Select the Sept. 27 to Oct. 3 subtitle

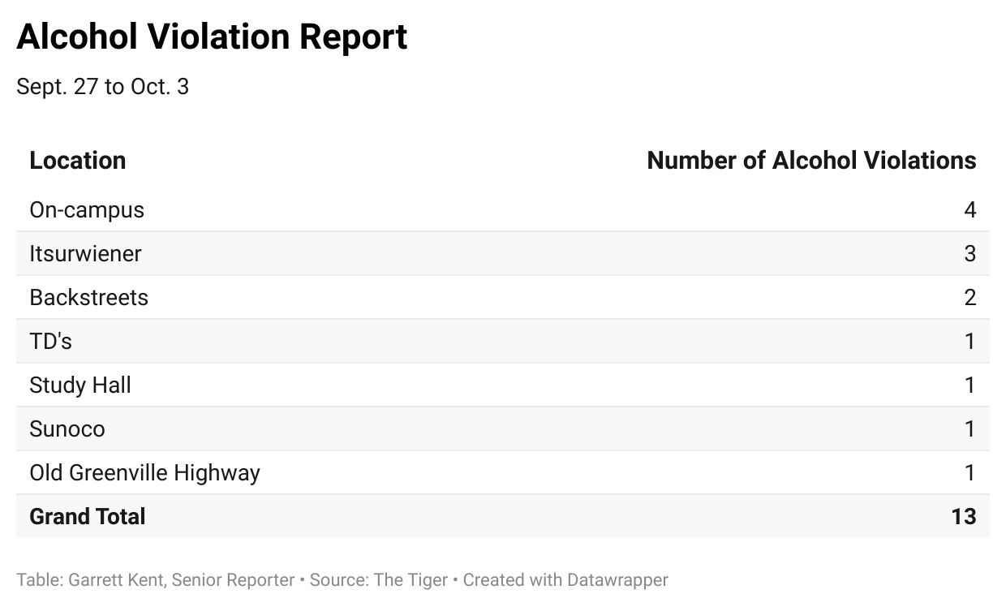pyautogui.click(x=102, y=87)
